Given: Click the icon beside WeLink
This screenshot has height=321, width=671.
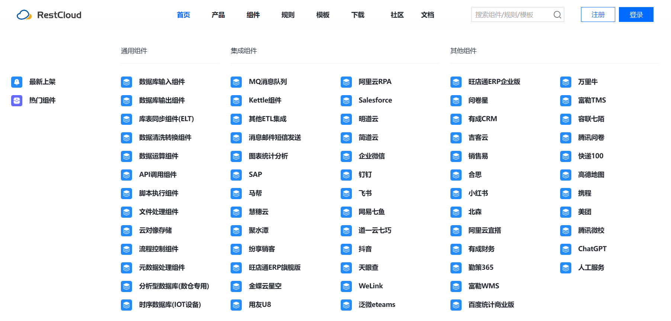Looking at the screenshot, I should 346,286.
